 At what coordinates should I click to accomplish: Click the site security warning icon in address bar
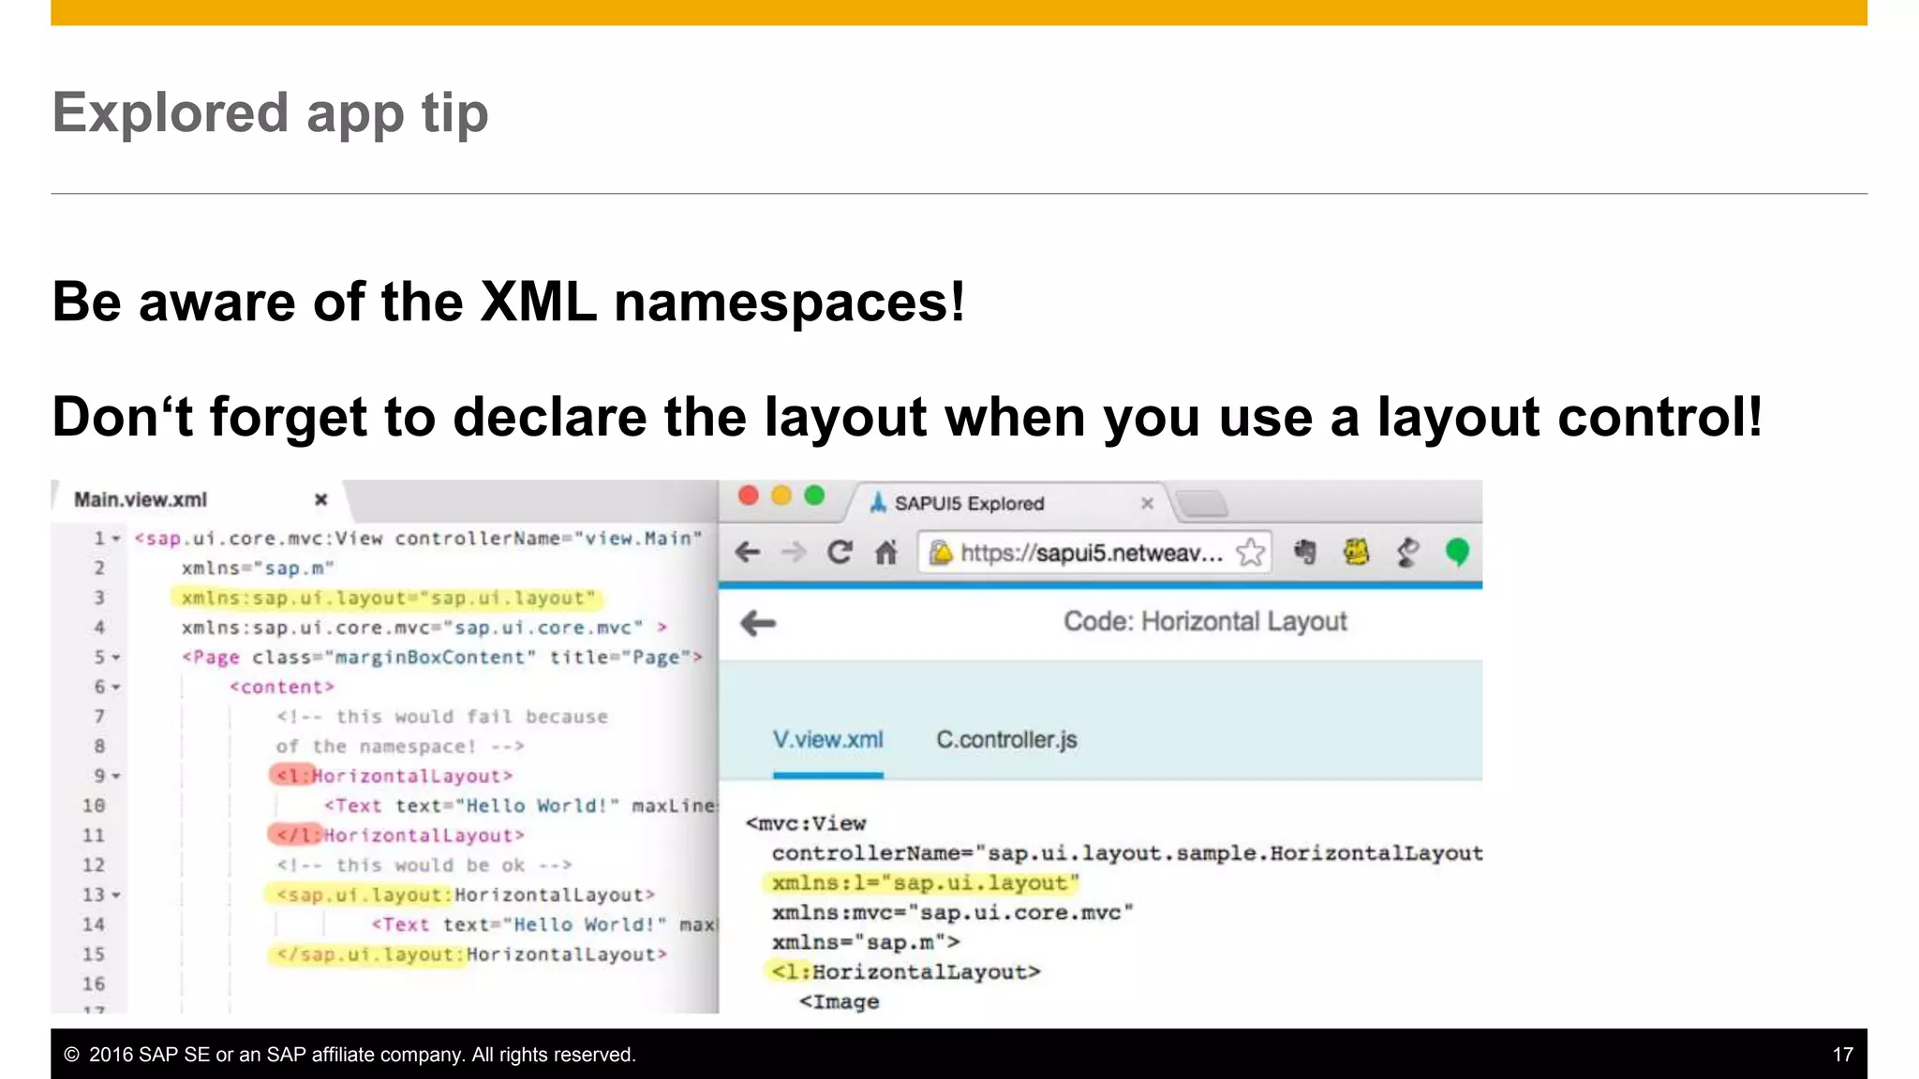click(x=942, y=553)
